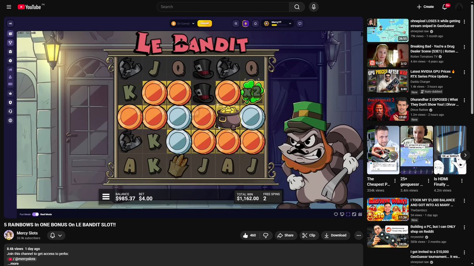Viewport: 474px width, 266px height.
Task: Open Breaking Bad Drug Dealer Scene video
Action: point(388,55)
